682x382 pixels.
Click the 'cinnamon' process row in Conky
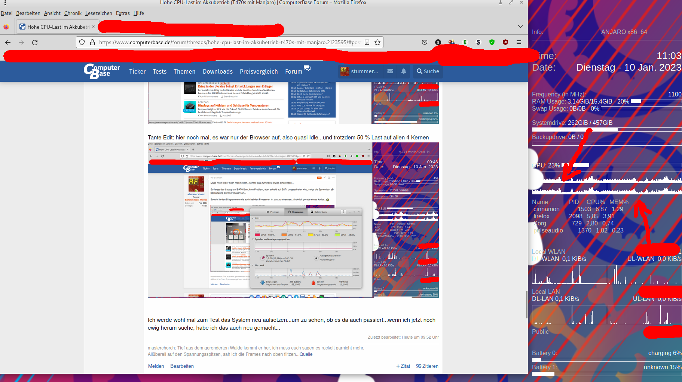pos(578,209)
